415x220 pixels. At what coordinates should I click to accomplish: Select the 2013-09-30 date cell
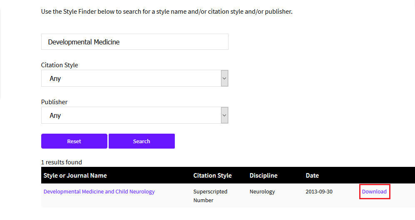[x=319, y=191]
